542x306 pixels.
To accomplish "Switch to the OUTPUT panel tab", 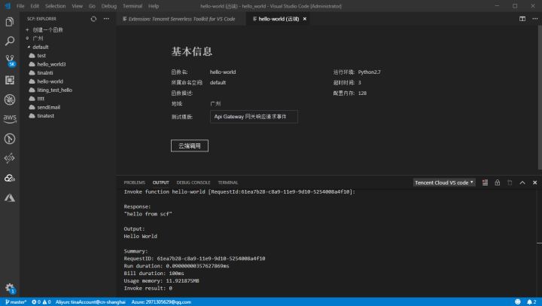I will coord(161,182).
